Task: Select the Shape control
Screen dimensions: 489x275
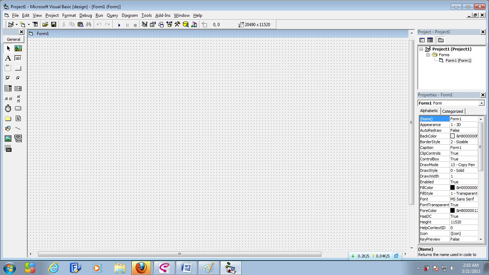Action: [8, 129]
